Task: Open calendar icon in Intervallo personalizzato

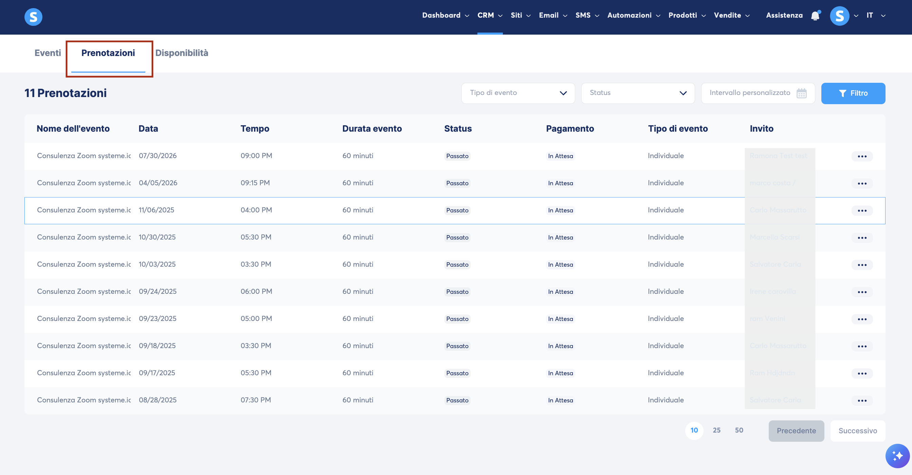Action: pos(802,93)
